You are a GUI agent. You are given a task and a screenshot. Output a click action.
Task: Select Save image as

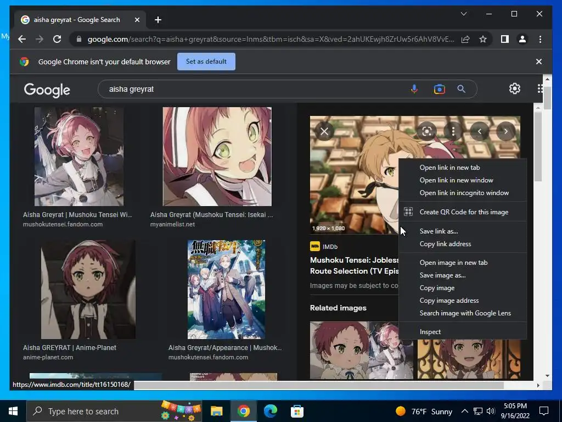point(462,275)
